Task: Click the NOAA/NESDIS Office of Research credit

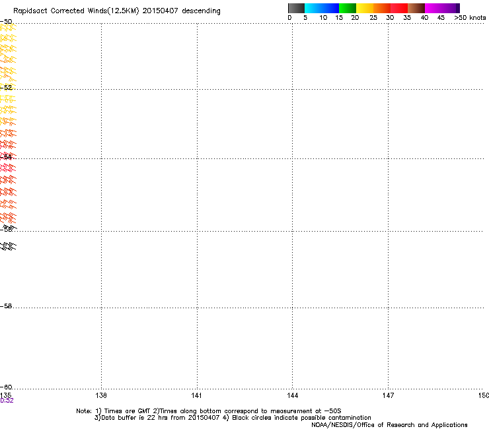Action: click(389, 425)
